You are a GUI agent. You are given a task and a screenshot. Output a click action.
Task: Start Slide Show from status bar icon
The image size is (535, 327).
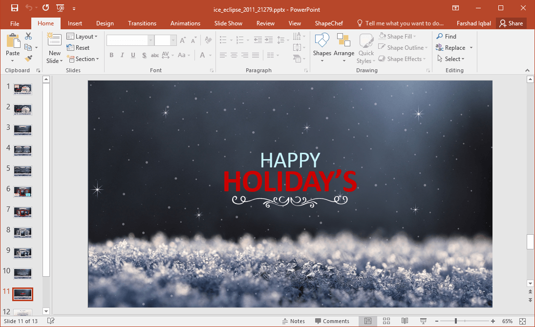coord(423,321)
